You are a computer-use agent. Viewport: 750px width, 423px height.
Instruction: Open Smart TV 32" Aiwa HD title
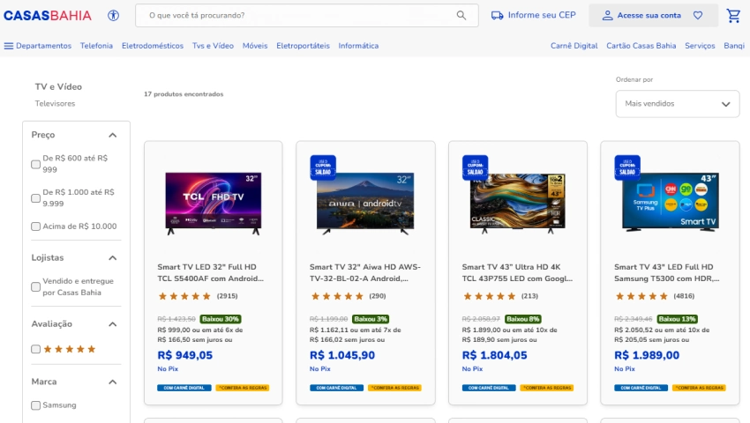(x=365, y=273)
